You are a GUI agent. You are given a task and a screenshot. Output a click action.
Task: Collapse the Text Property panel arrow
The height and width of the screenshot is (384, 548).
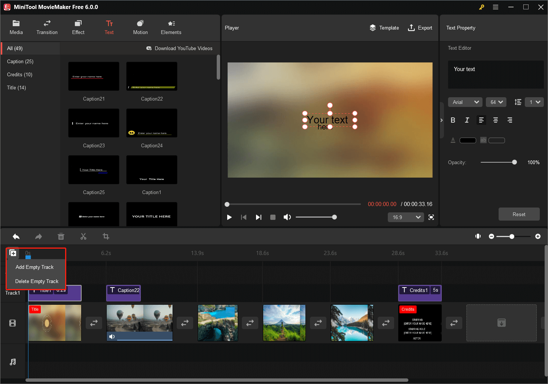point(442,120)
